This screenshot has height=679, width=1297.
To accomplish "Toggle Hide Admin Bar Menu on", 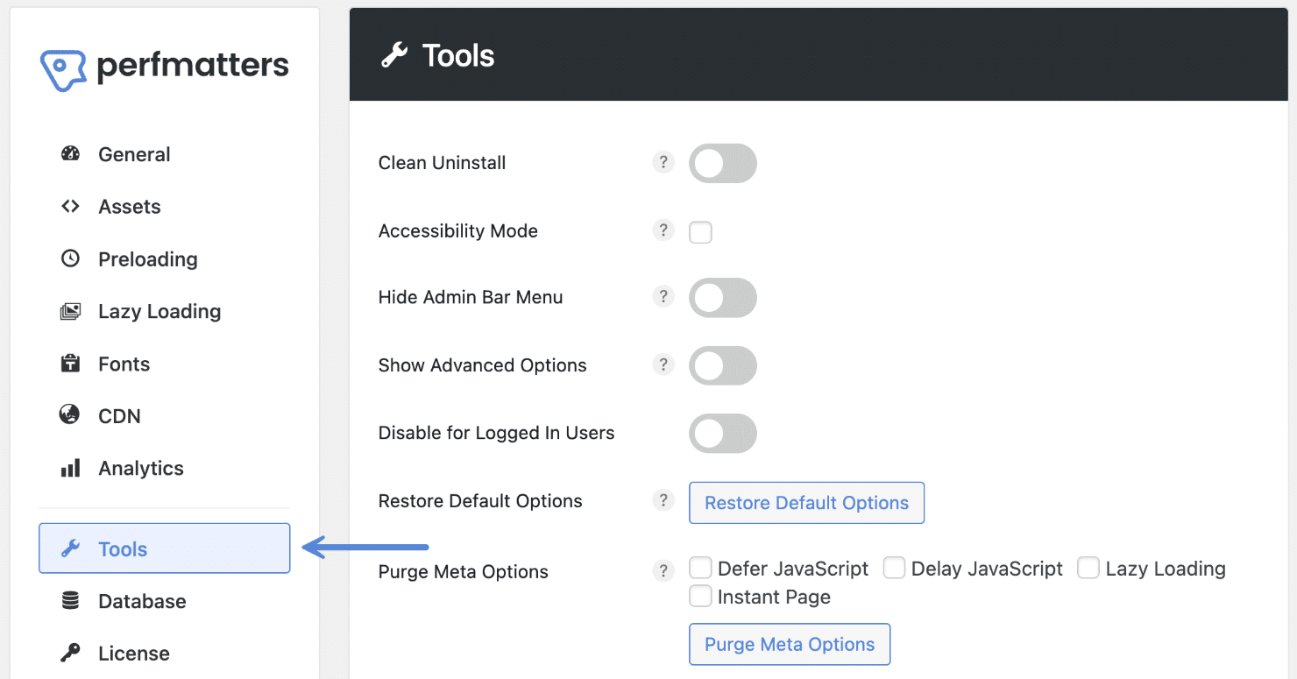I will coord(722,298).
